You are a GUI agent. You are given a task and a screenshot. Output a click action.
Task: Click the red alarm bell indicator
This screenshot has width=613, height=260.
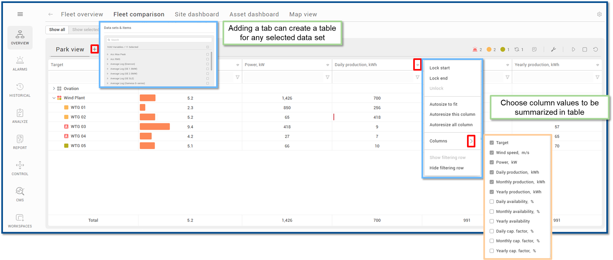click(x=475, y=49)
